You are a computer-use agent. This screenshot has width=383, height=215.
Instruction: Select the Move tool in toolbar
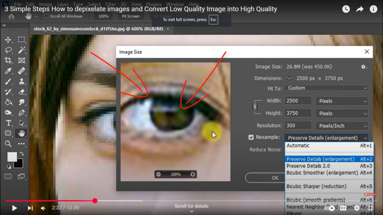pyautogui.click(x=8, y=40)
